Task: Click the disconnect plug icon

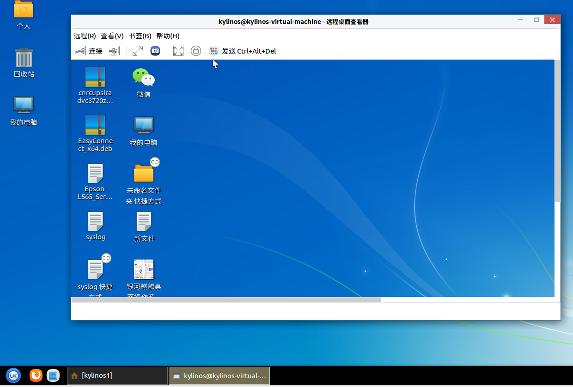Action: [114, 51]
